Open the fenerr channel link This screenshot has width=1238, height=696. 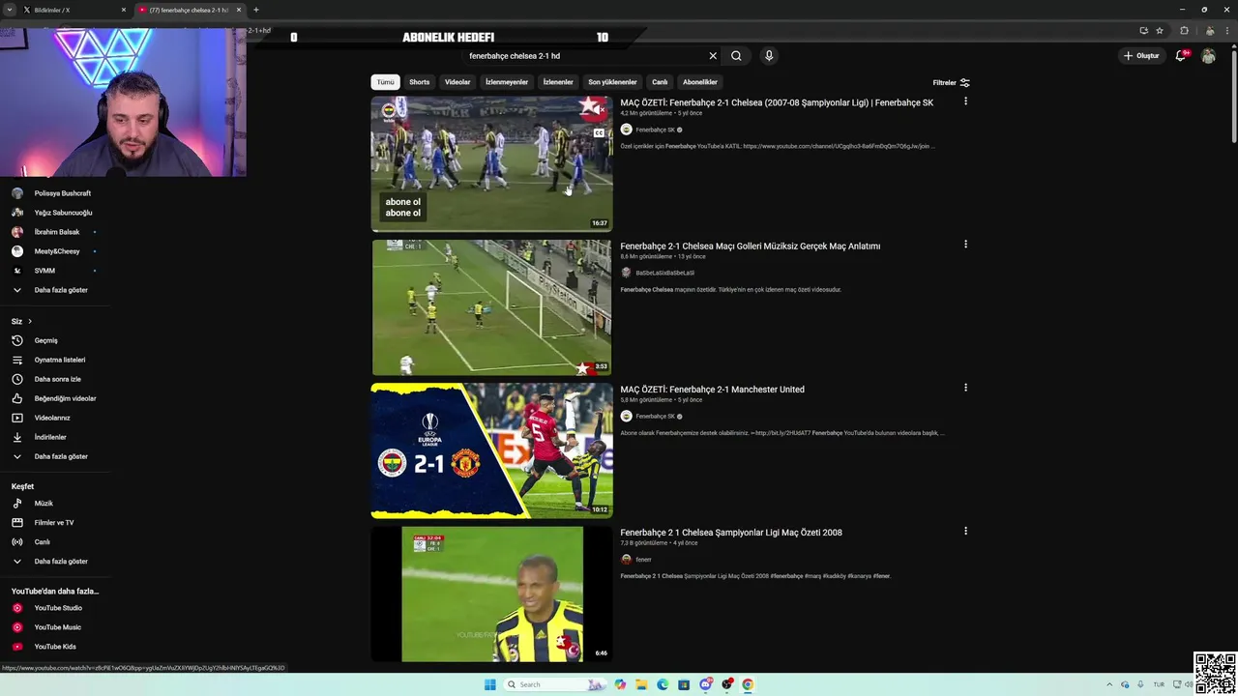(x=643, y=560)
